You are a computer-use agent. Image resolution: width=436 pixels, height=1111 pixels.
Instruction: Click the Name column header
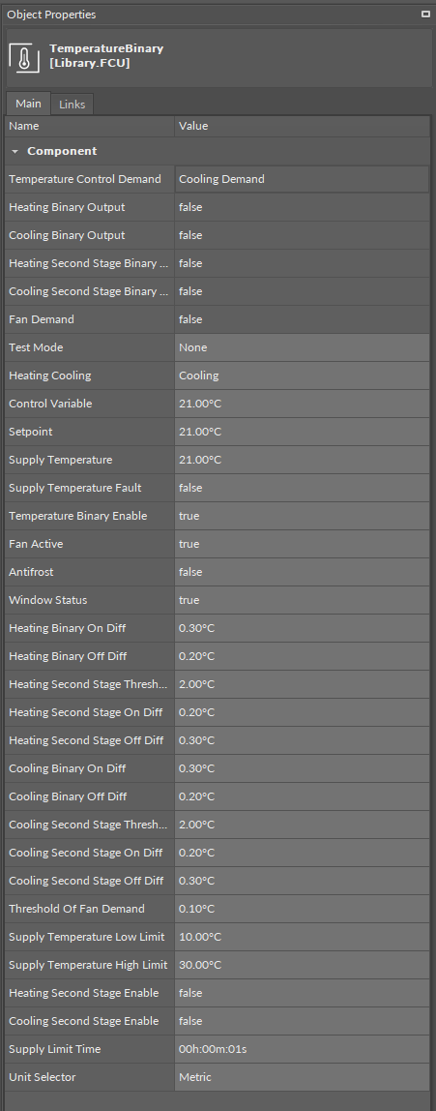(90, 126)
